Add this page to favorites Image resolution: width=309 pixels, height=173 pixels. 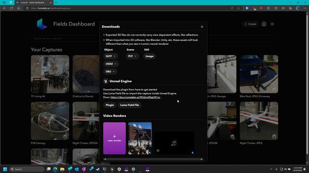coord(239,8)
